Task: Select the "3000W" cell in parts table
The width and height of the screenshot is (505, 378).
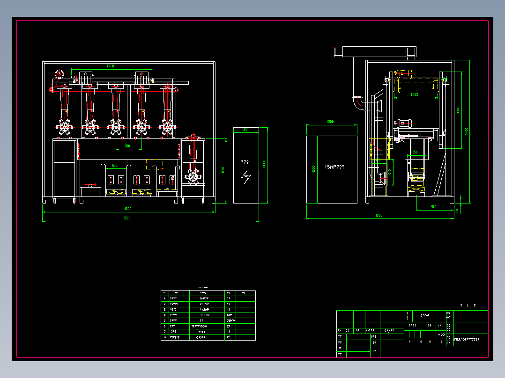Action: (204, 315)
